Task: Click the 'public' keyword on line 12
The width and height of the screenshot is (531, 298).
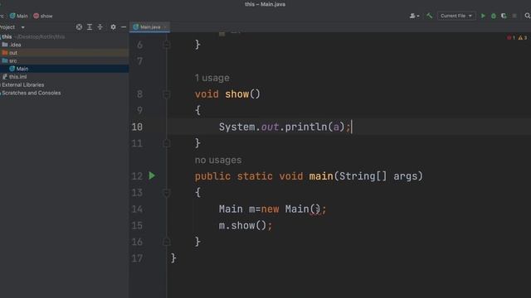Action: point(212,176)
